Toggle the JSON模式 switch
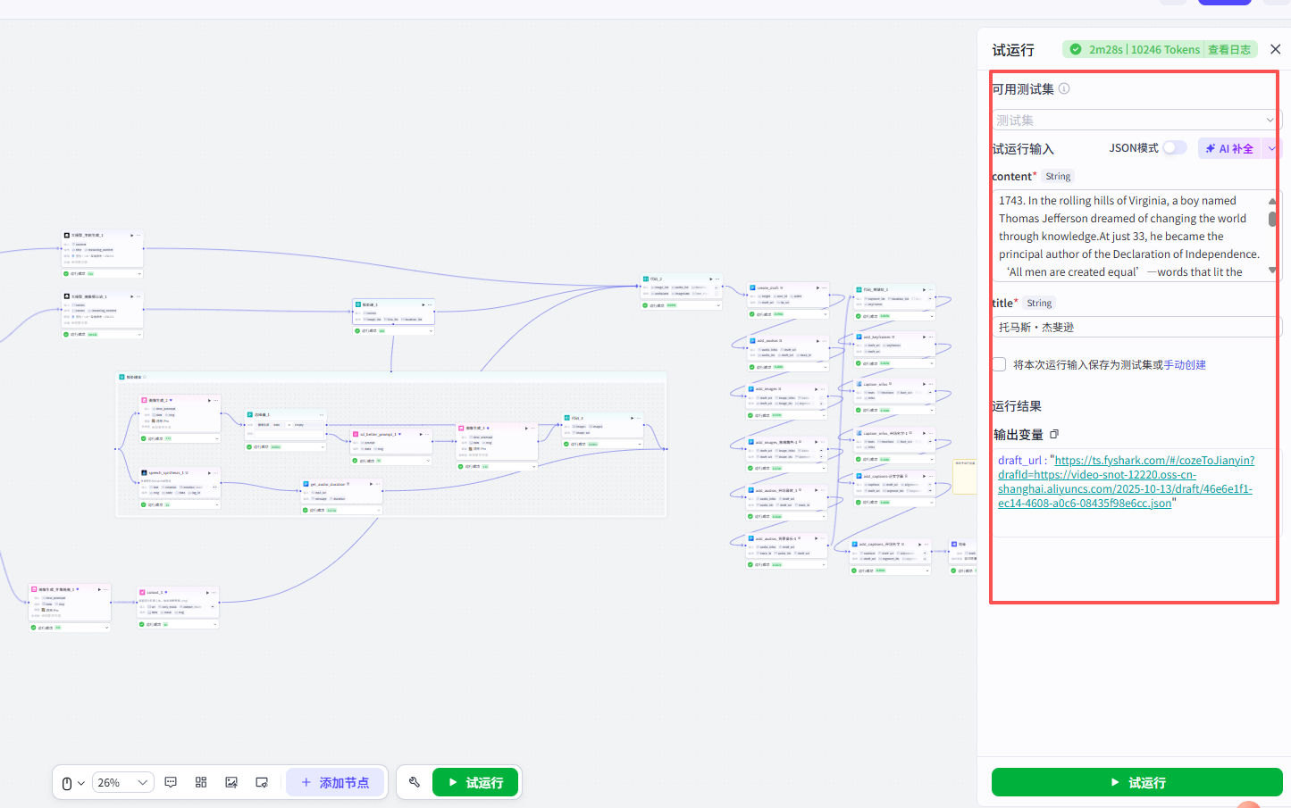 pos(1175,147)
